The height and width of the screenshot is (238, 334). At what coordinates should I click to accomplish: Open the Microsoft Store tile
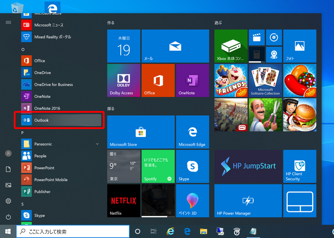tap(141, 132)
